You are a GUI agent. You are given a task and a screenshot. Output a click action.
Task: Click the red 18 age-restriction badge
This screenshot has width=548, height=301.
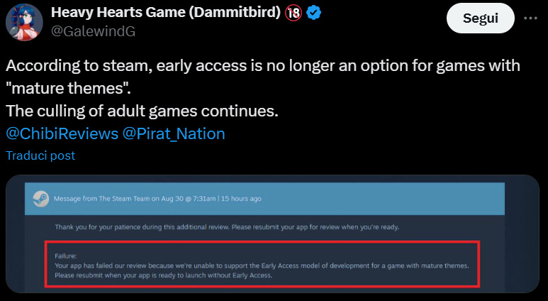293,15
